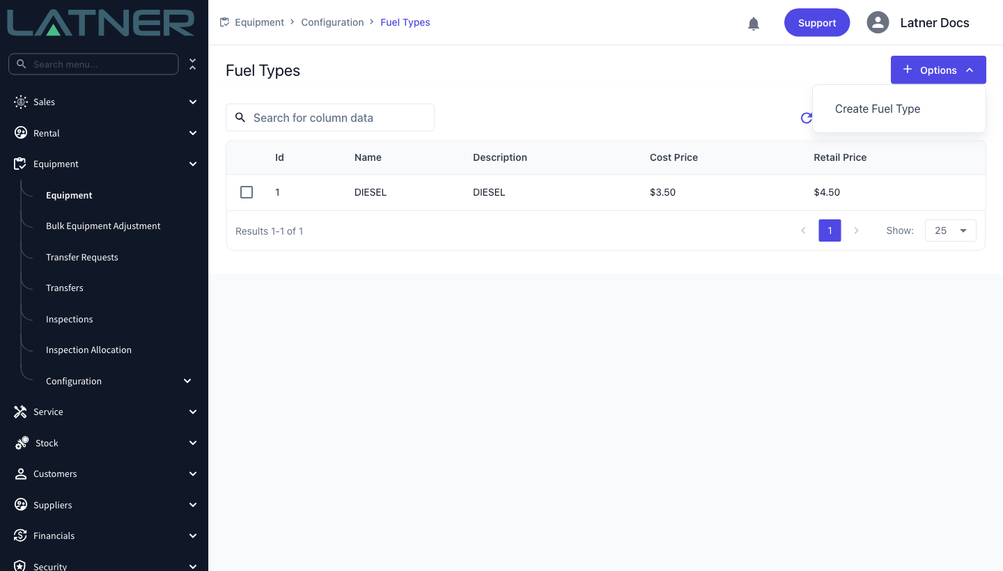Go to previous page arrow

click(x=803, y=230)
